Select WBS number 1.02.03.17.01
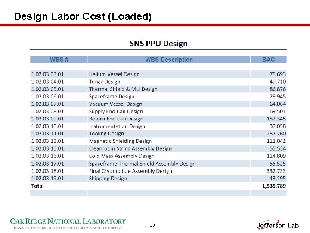Screen dimensions: 310x233 (48, 164)
